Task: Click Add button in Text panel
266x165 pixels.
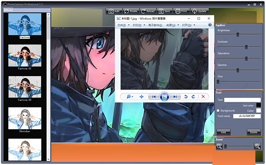Action: pos(223,132)
